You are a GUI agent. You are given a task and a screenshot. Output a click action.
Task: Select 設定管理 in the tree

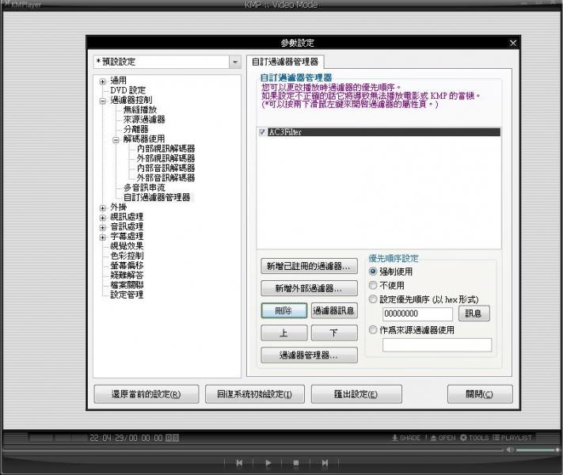(127, 294)
